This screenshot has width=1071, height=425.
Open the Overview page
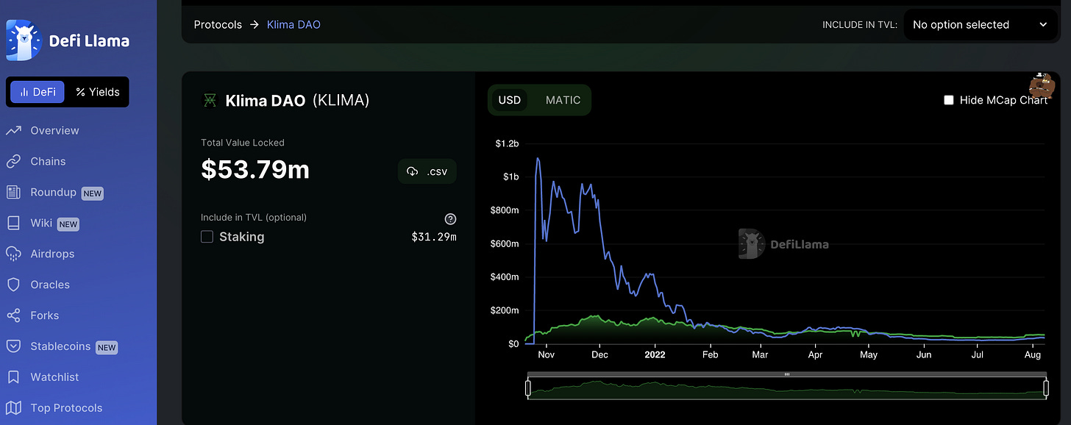pos(54,130)
